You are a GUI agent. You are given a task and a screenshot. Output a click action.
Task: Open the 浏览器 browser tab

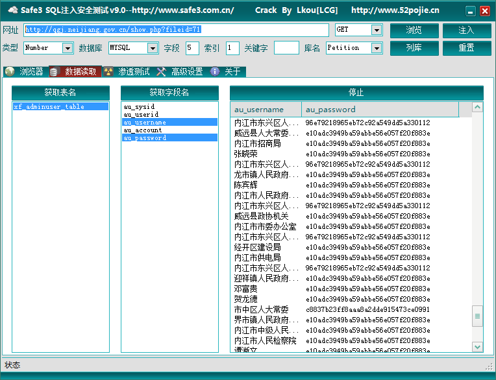[25, 72]
